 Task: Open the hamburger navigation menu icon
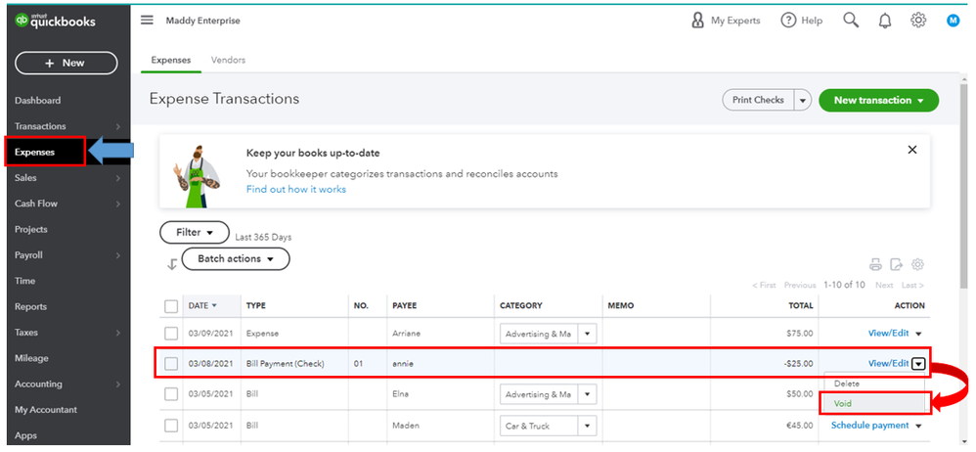(147, 21)
